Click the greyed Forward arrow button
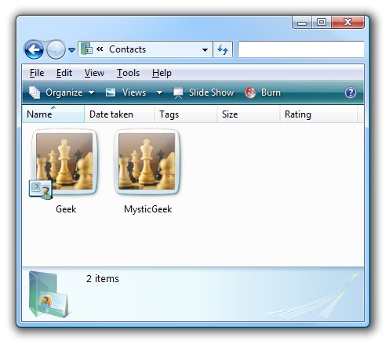389x348 pixels. pos(56,49)
